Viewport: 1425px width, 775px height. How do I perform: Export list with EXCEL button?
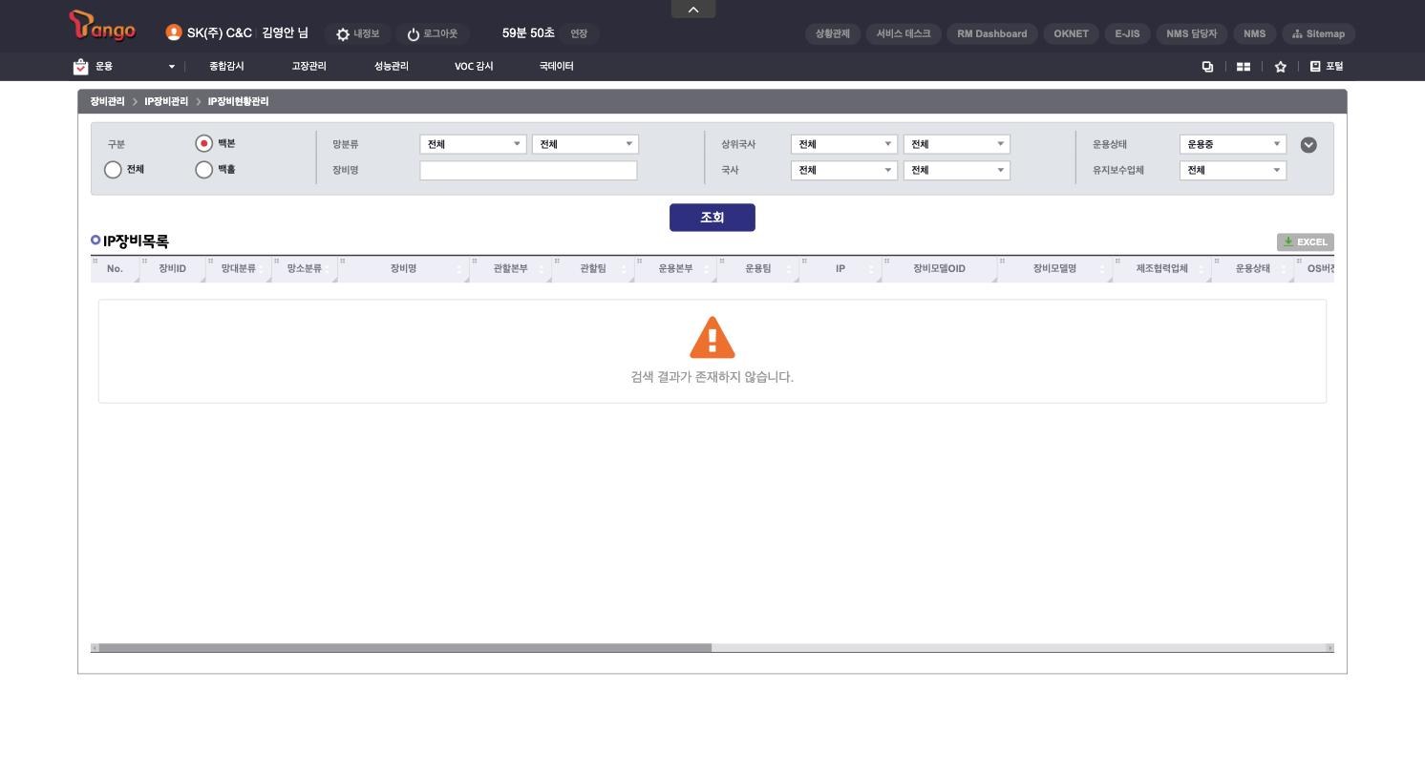point(1306,241)
